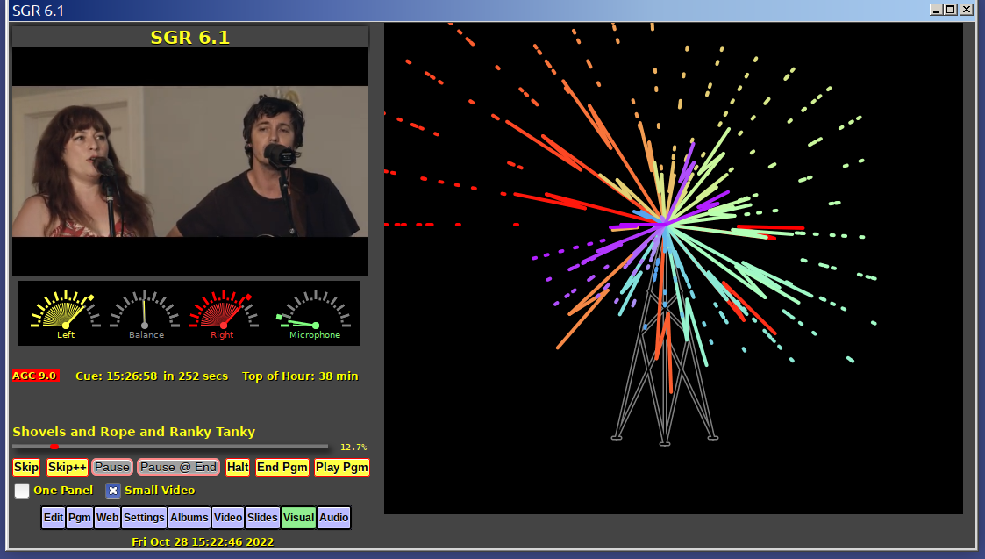Enable the One Panel checkbox

pyautogui.click(x=22, y=491)
